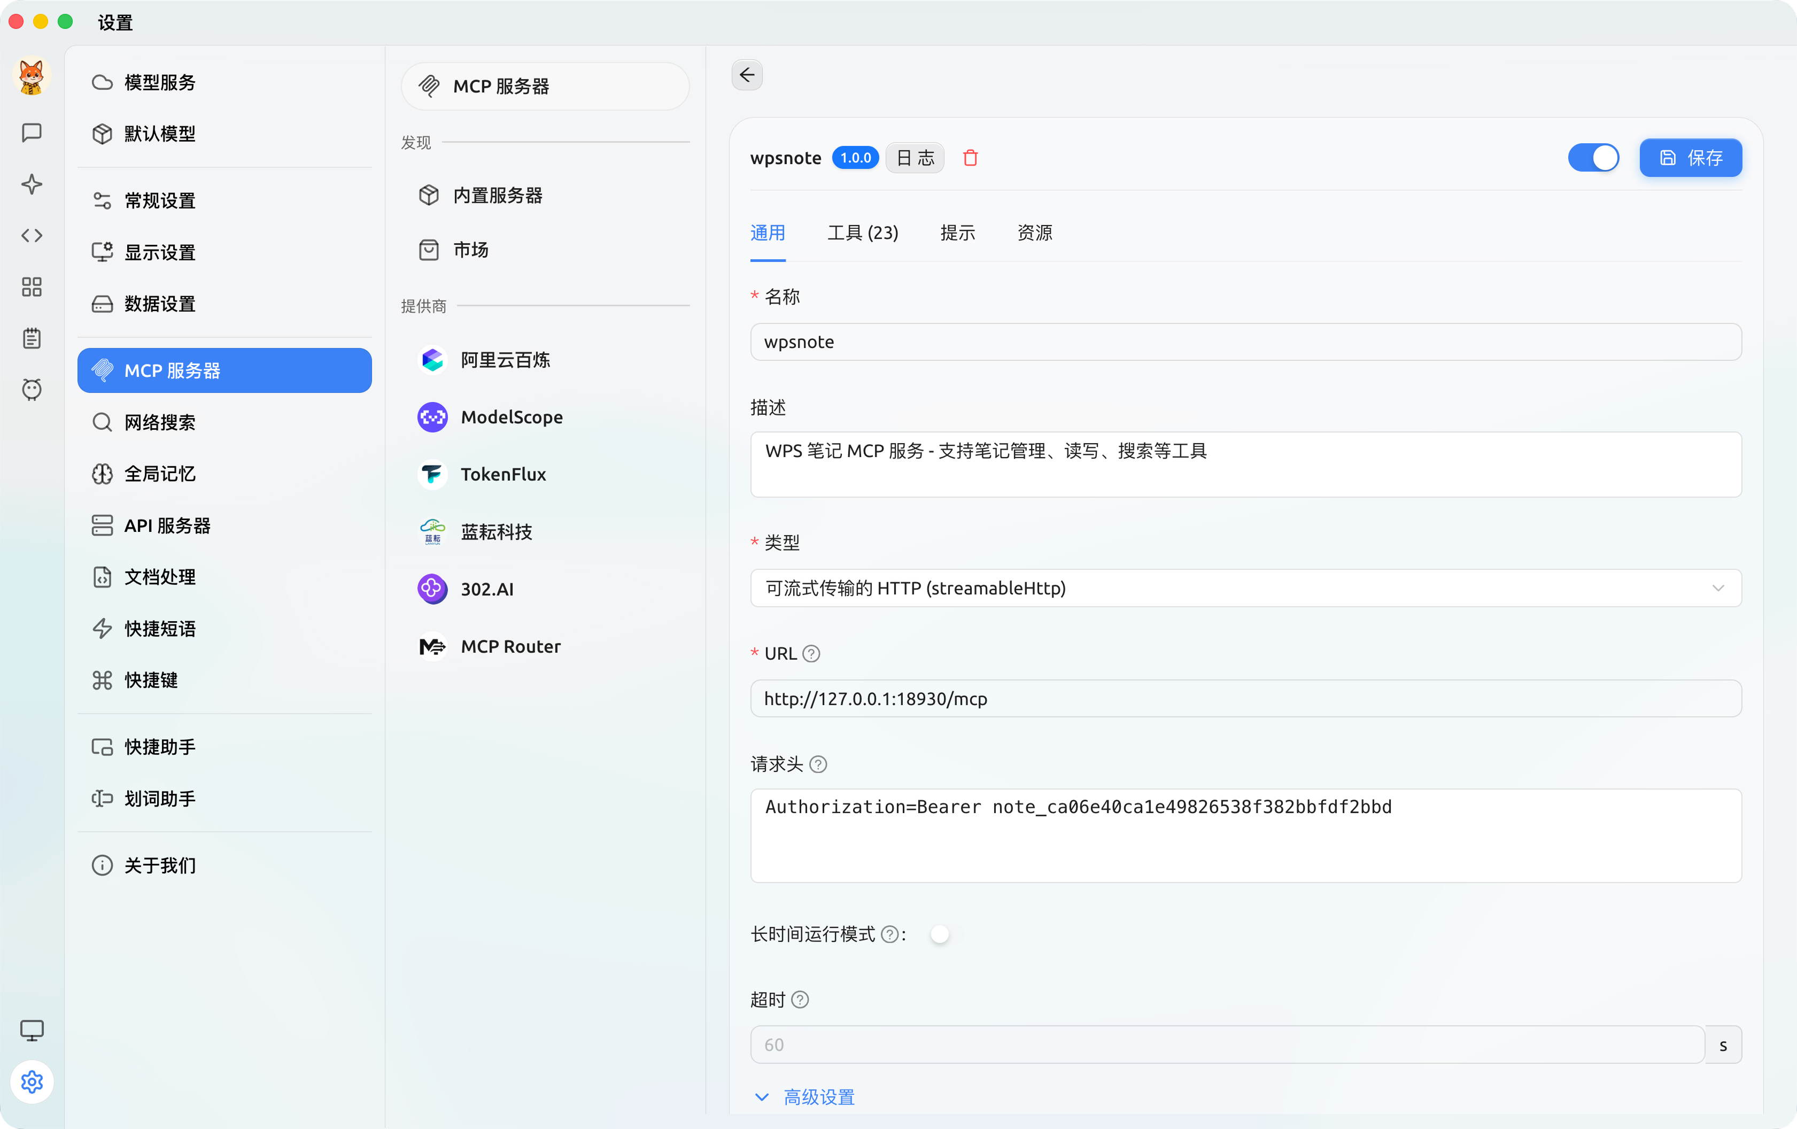This screenshot has width=1797, height=1129.
Task: Delete the wpsnote server with trash icon
Action: click(x=971, y=158)
